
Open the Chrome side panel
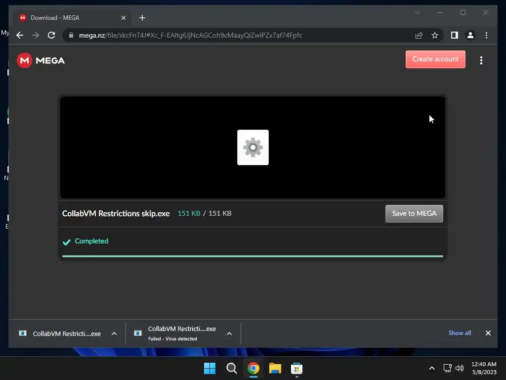(455, 35)
